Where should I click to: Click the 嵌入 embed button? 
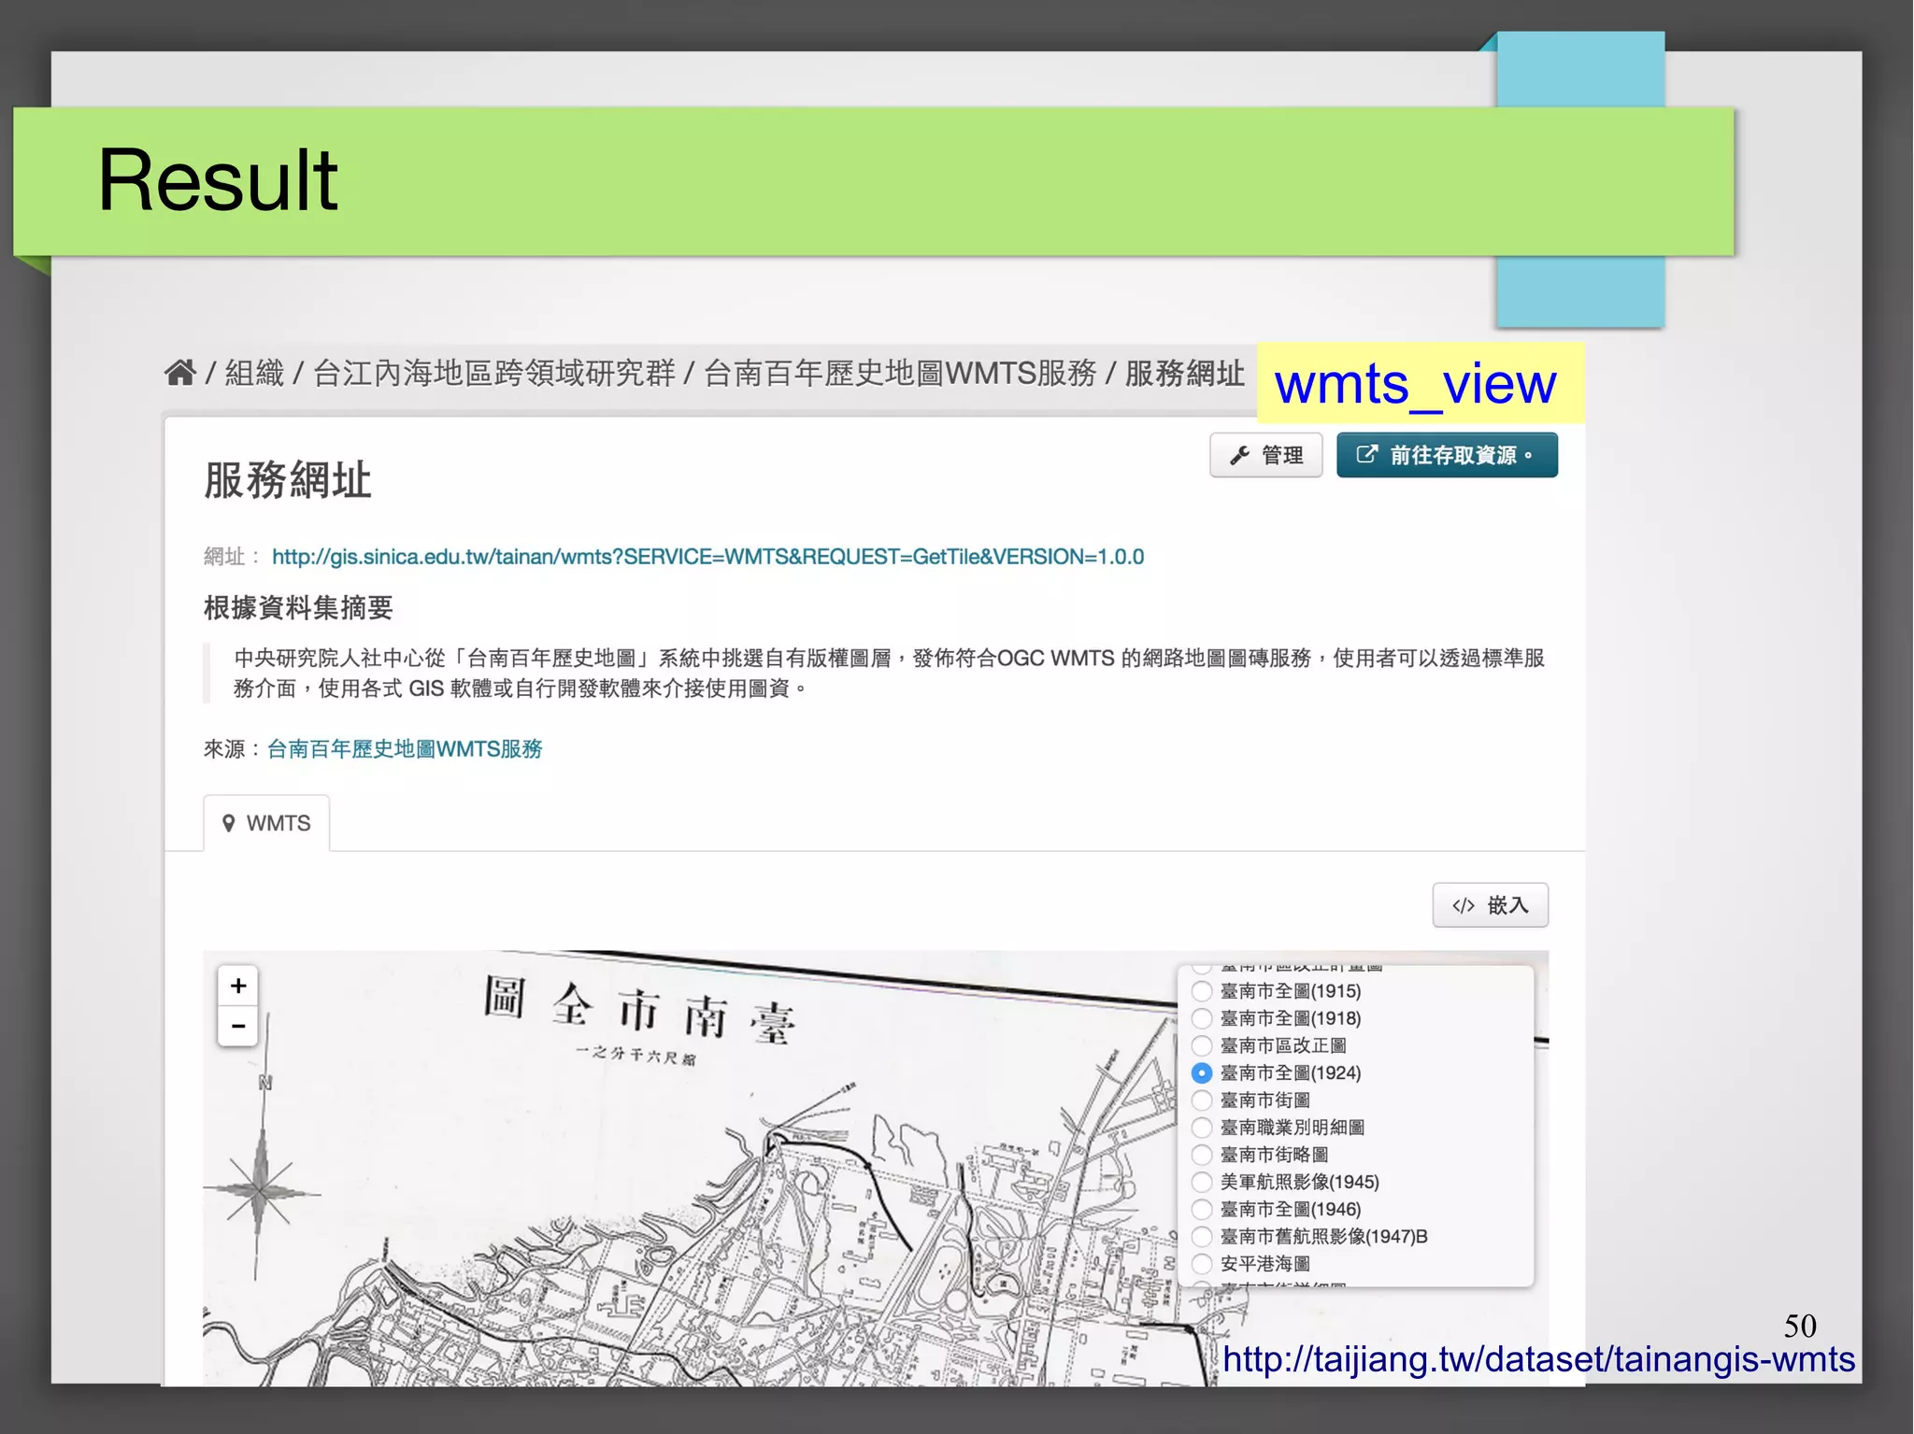(1490, 905)
